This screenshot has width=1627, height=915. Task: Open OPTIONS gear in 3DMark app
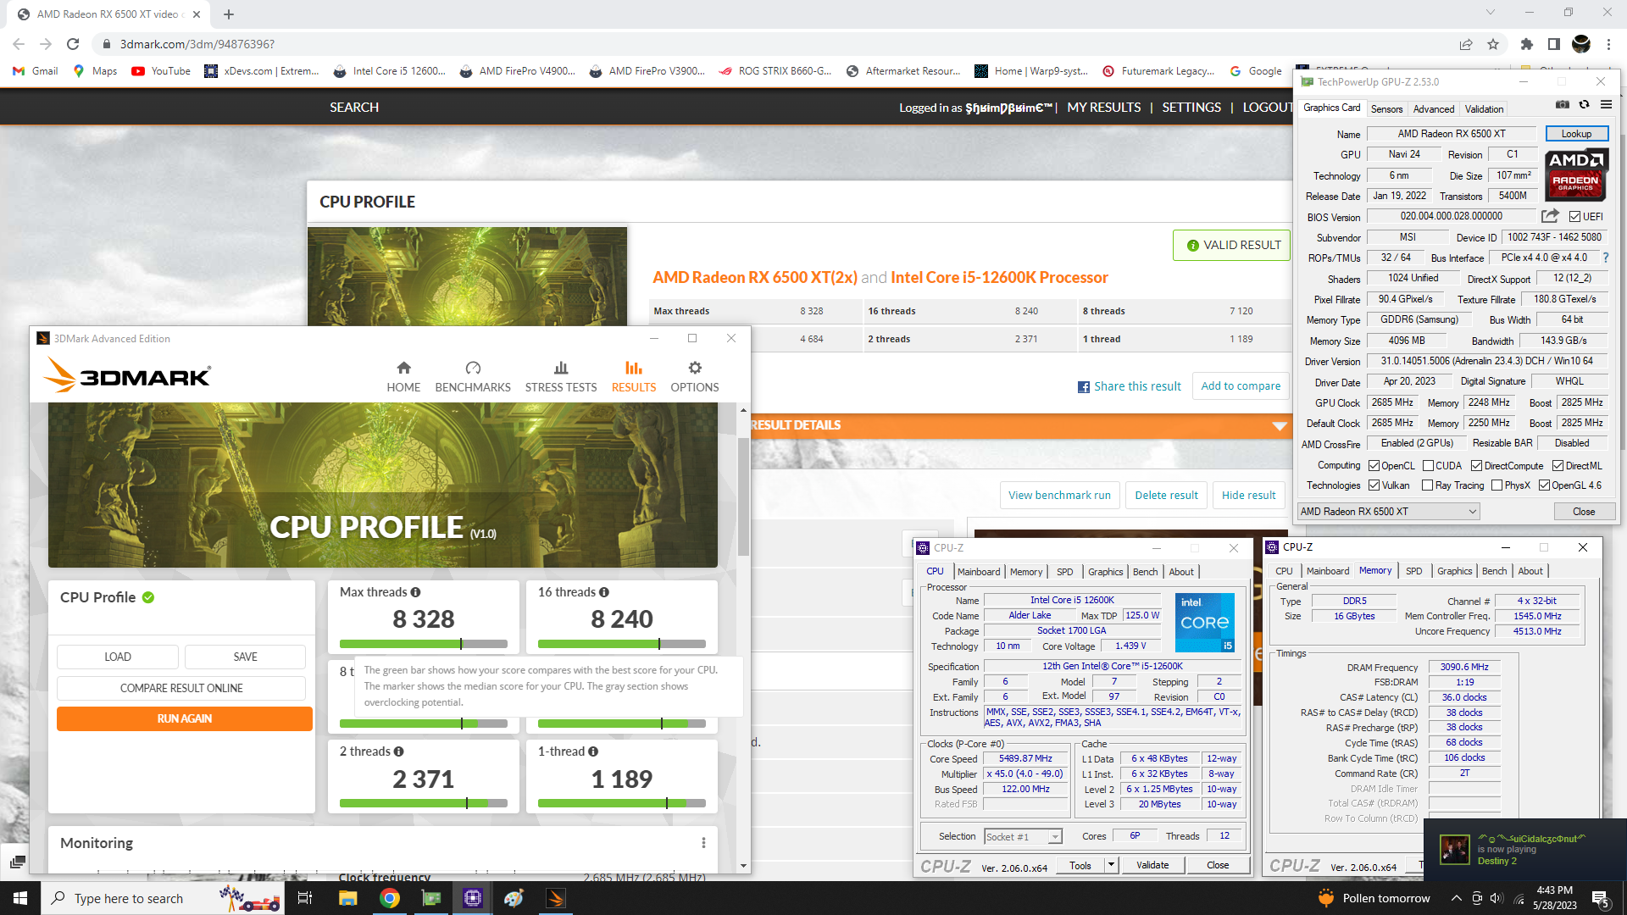(695, 376)
